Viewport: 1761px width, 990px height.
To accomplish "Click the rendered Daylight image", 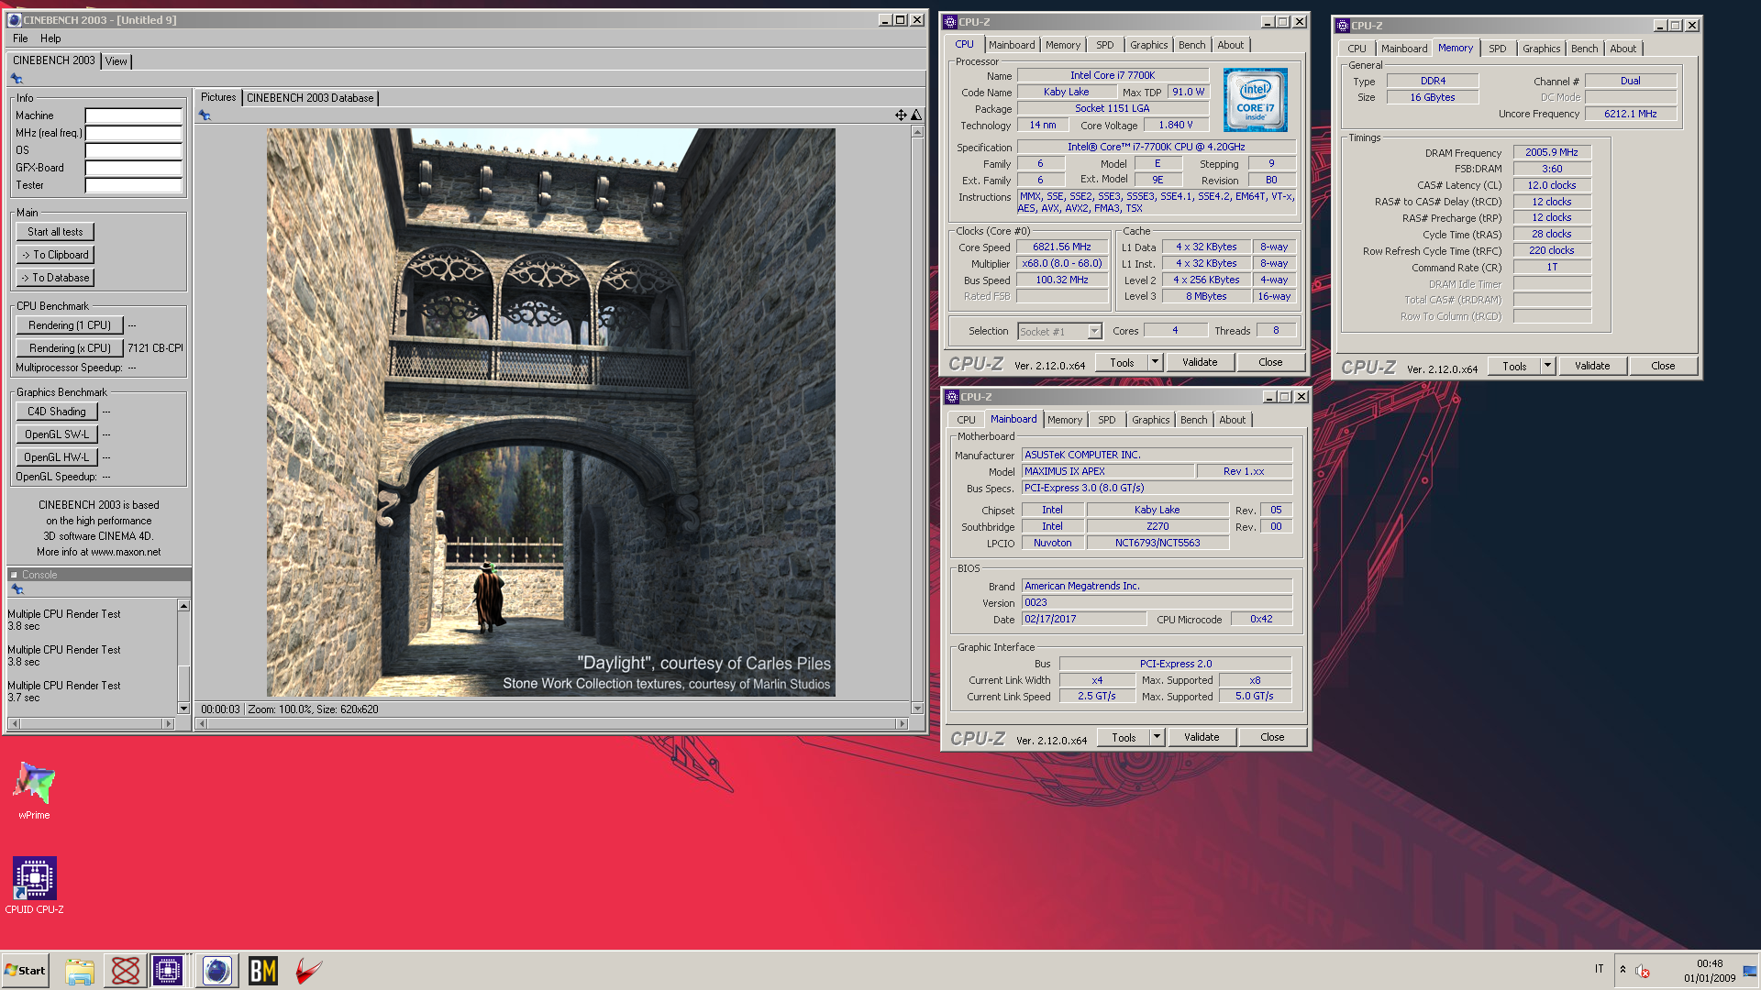I will (x=550, y=412).
